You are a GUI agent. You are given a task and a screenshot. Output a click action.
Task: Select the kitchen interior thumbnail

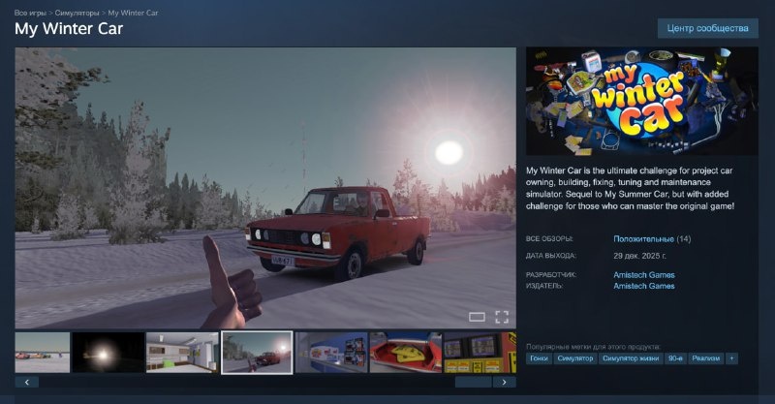click(x=182, y=353)
